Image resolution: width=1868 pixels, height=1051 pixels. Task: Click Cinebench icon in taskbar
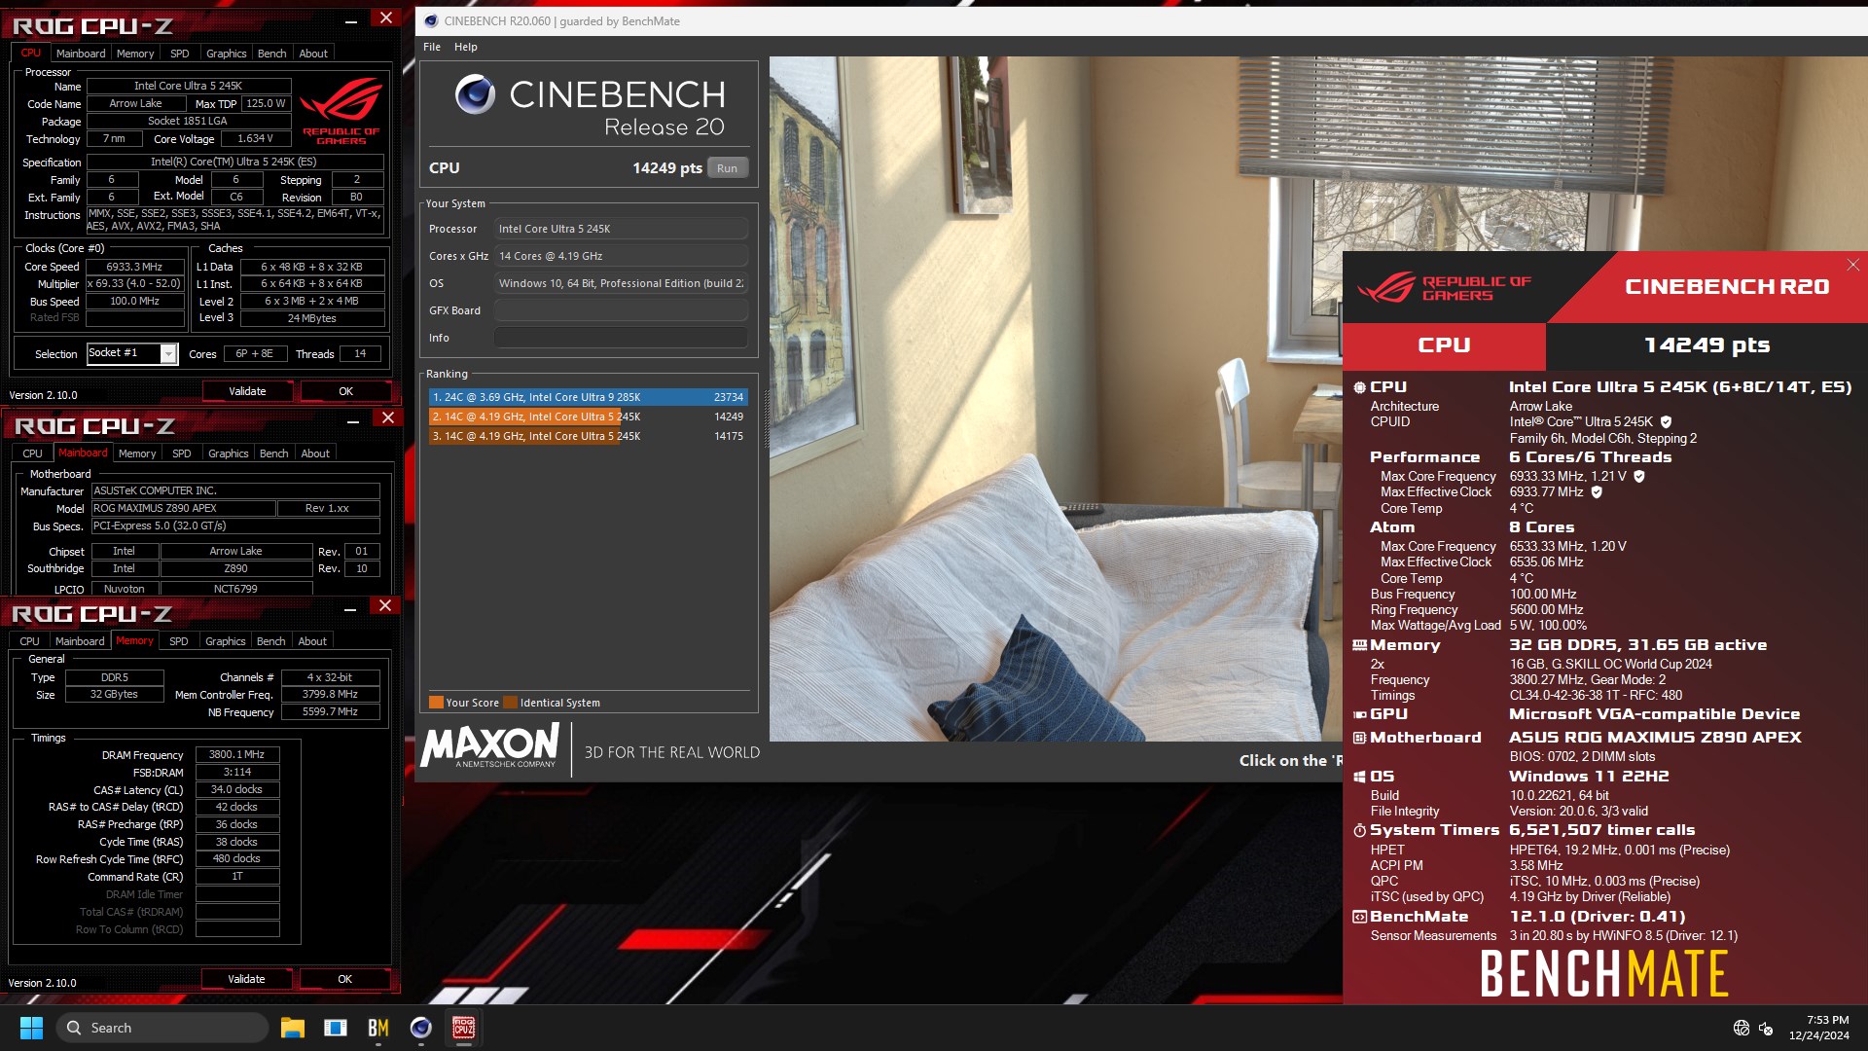pyautogui.click(x=421, y=1028)
